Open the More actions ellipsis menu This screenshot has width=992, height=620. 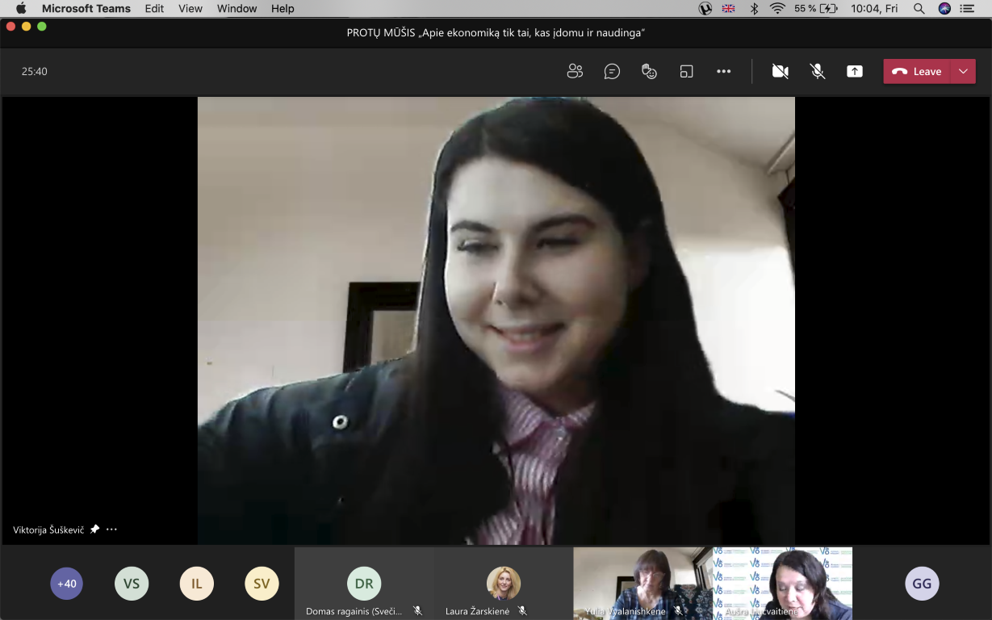(x=723, y=71)
